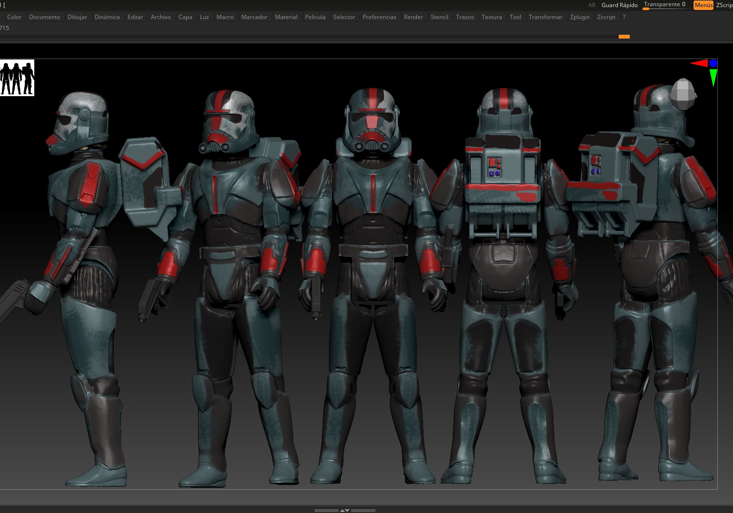Expand the bottom tray divider arrows
Viewport: 733px width, 513px height.
coord(345,510)
